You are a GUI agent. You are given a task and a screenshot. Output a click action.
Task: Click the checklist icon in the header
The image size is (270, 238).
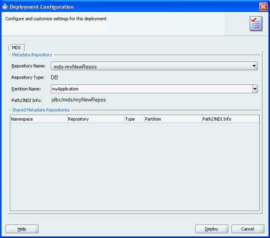click(256, 23)
